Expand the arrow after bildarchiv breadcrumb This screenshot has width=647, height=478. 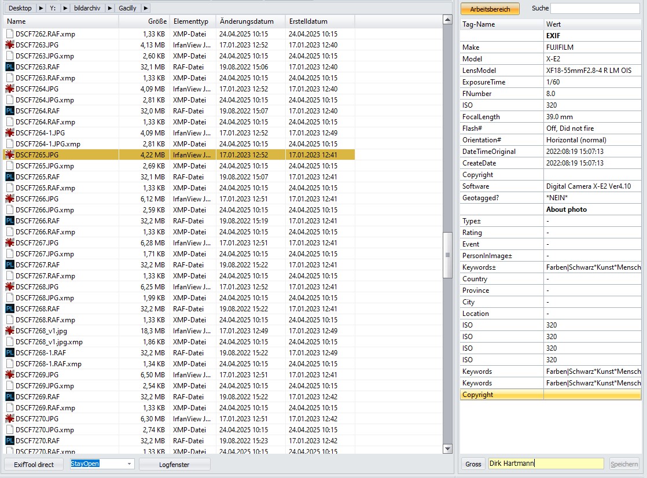coord(110,8)
